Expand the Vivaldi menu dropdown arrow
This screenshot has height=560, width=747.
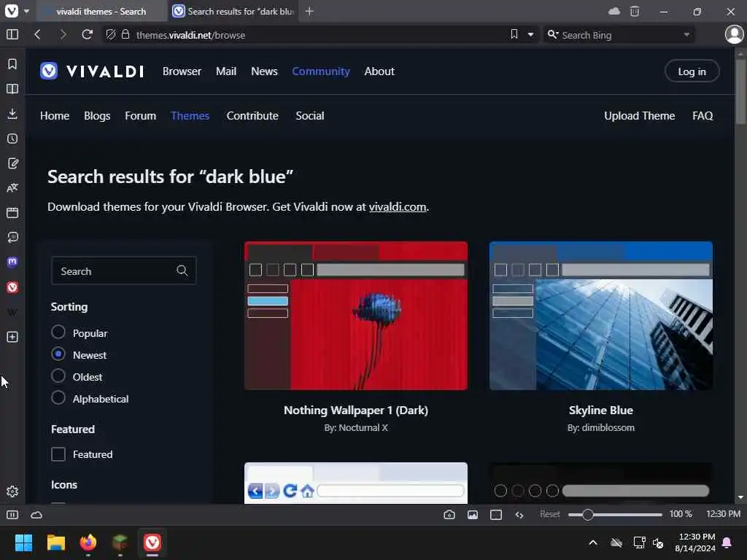pyautogui.click(x=27, y=11)
